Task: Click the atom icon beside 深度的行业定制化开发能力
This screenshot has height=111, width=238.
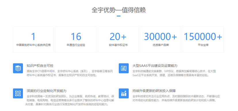Action: [x=18, y=93]
